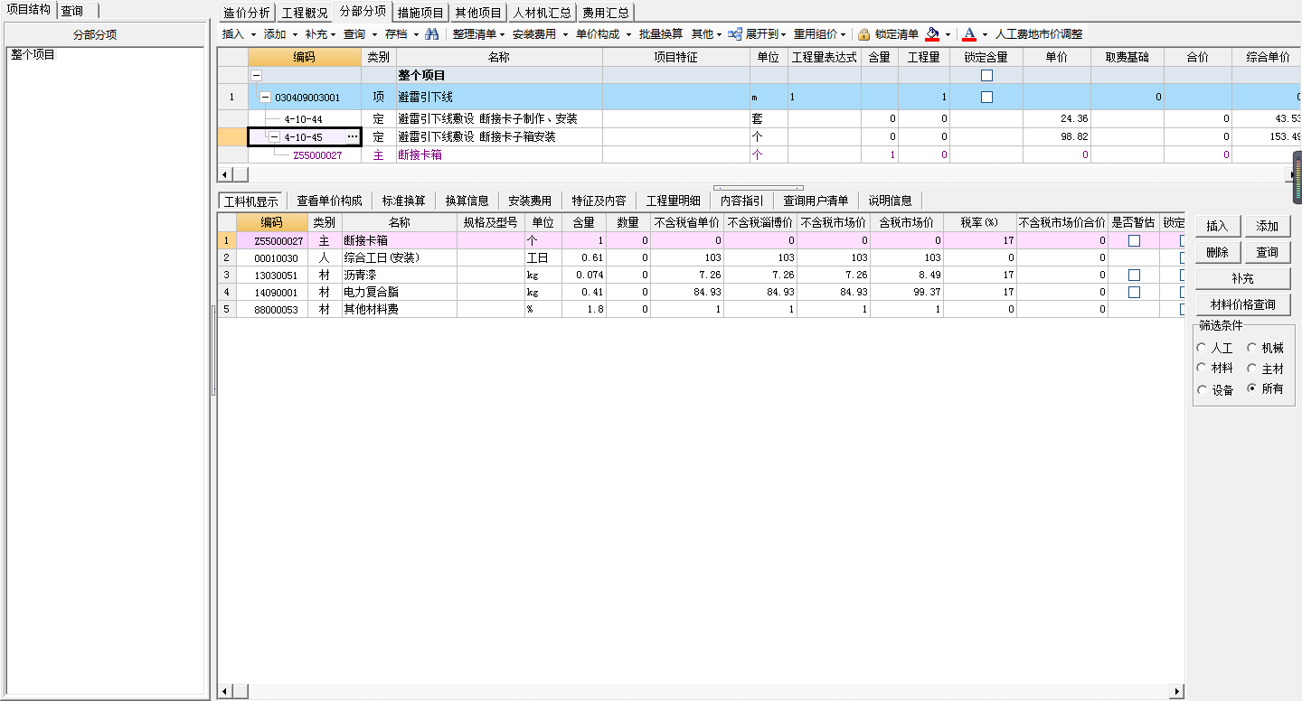The width and height of the screenshot is (1302, 701).
Task: Open the 查询 tab in left panel
Action: 72,11
